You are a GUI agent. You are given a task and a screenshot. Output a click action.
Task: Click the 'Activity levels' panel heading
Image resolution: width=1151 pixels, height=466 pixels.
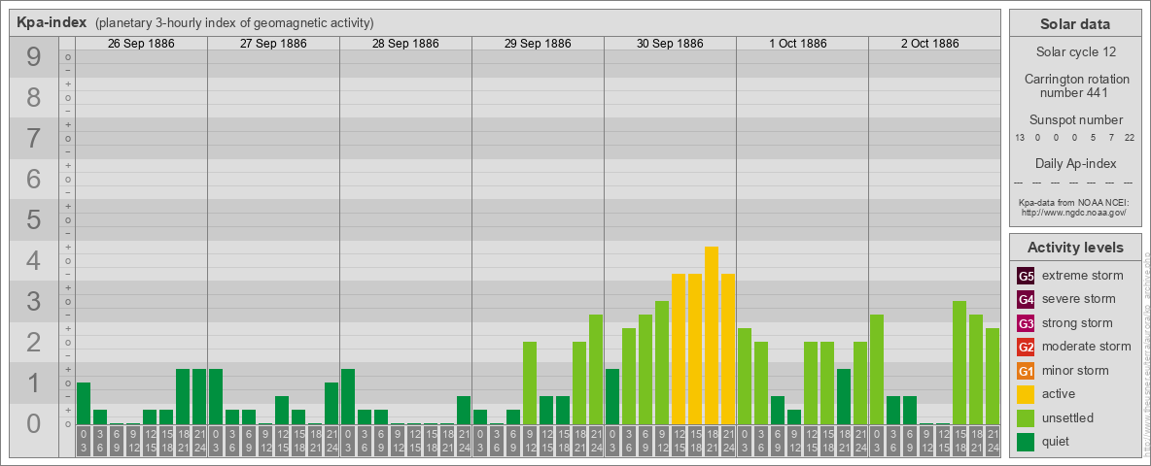click(x=1075, y=248)
